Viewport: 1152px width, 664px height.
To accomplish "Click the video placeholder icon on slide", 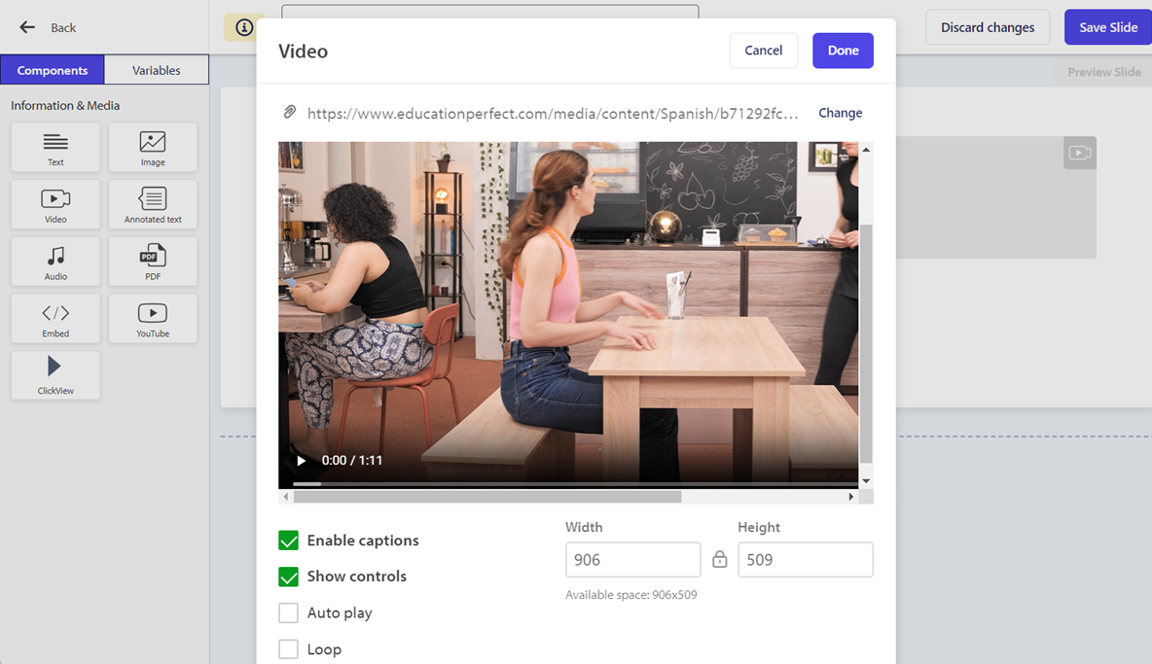I will (1079, 153).
